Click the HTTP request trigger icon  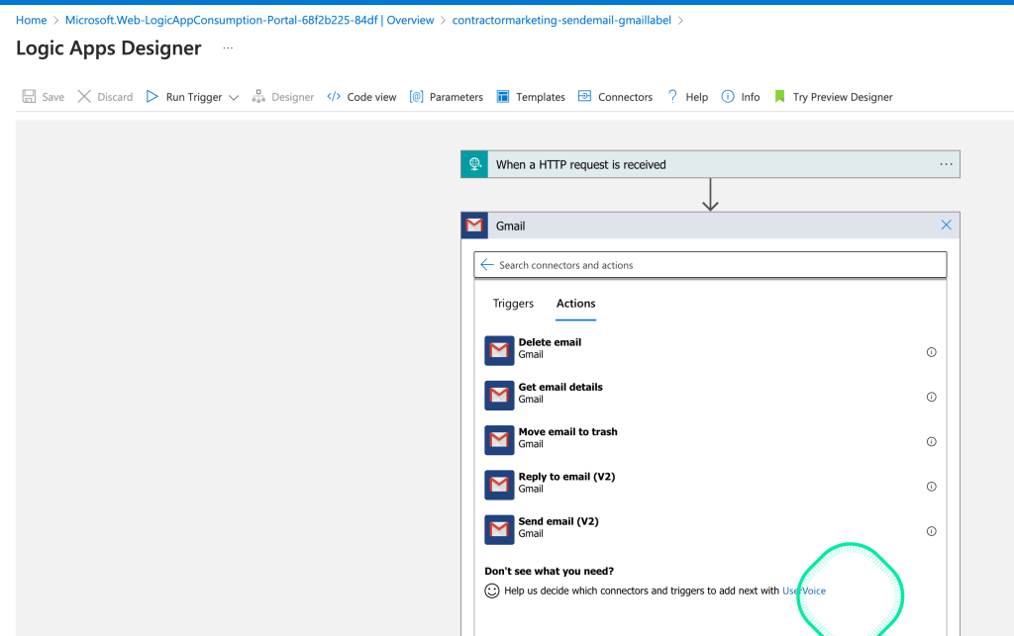click(474, 164)
